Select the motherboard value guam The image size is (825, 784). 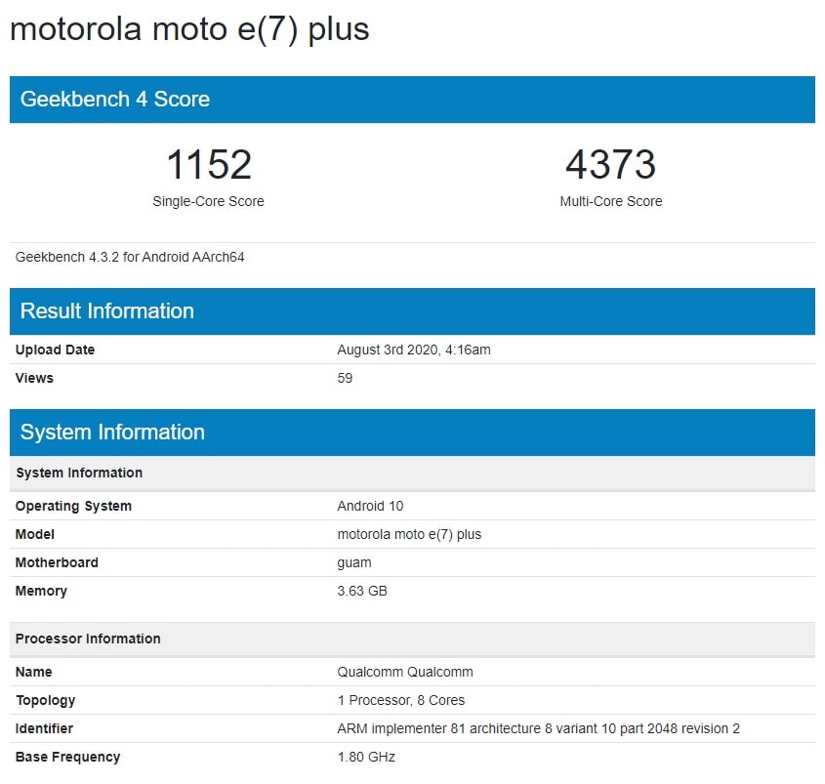coord(354,563)
